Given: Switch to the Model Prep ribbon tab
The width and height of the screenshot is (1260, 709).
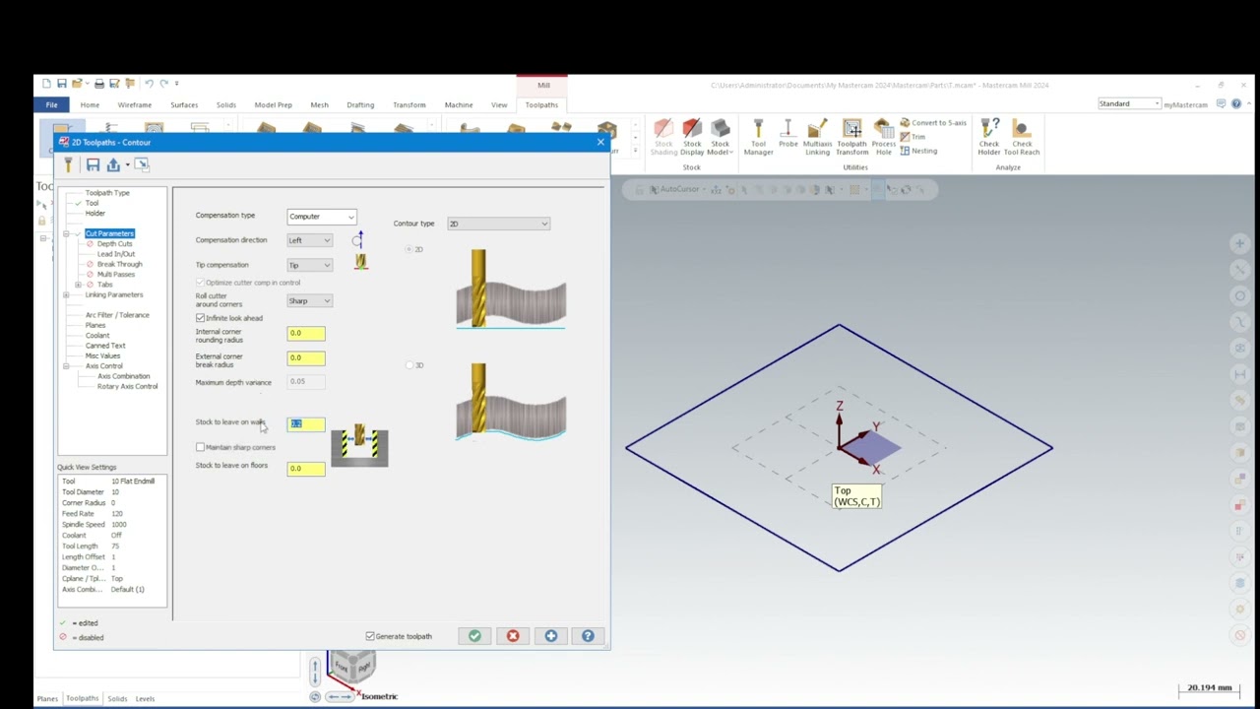Looking at the screenshot, I should [x=273, y=104].
